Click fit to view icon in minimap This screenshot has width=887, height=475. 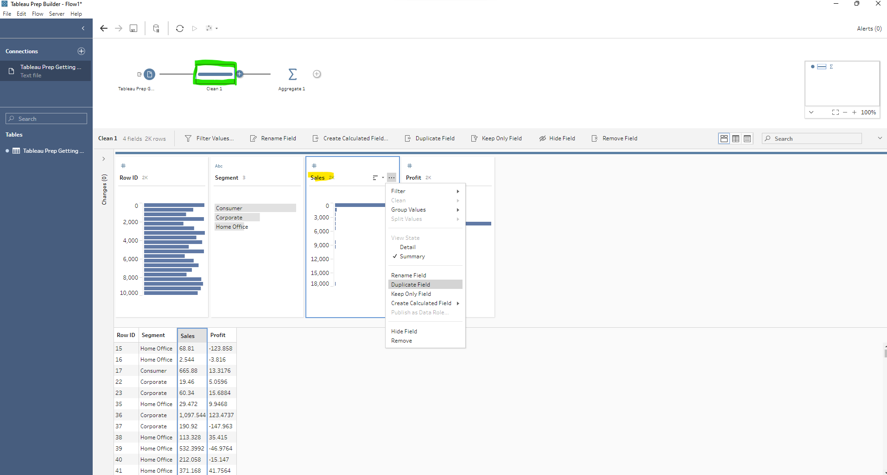[x=836, y=112]
